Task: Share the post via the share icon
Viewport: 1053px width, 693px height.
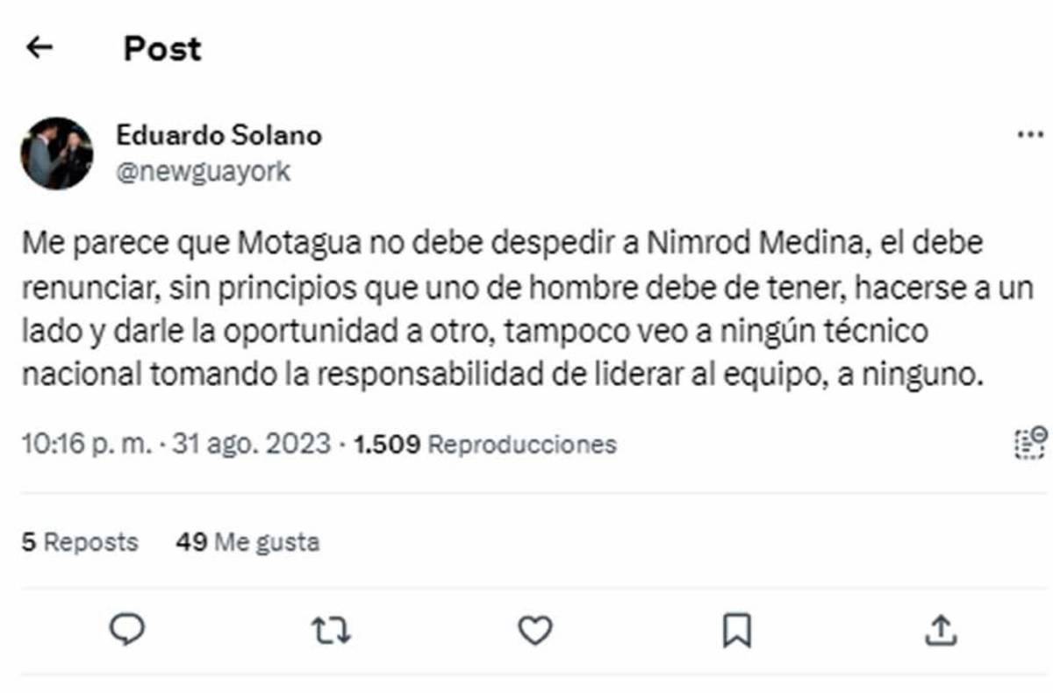Action: click(942, 630)
